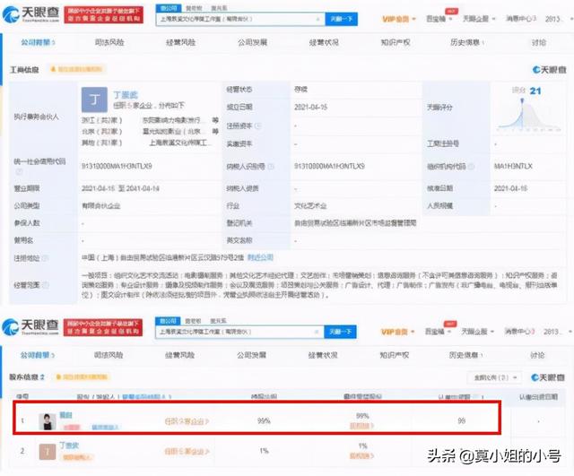This screenshot has width=574, height=476.
Task: Click the 行业 value 文化艺术业
Action: click(x=310, y=205)
